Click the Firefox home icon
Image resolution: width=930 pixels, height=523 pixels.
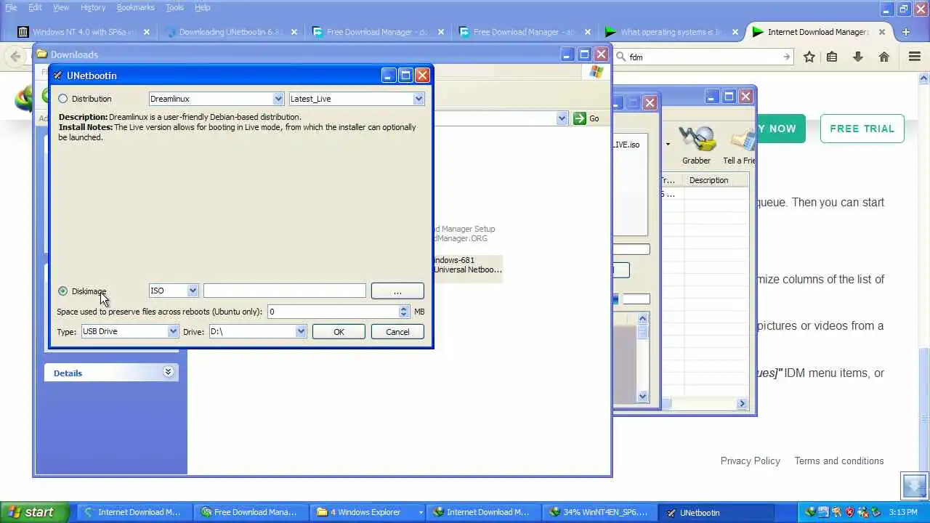coord(883,57)
